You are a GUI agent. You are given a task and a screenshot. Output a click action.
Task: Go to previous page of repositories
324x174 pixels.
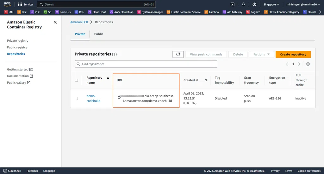(x=287, y=64)
